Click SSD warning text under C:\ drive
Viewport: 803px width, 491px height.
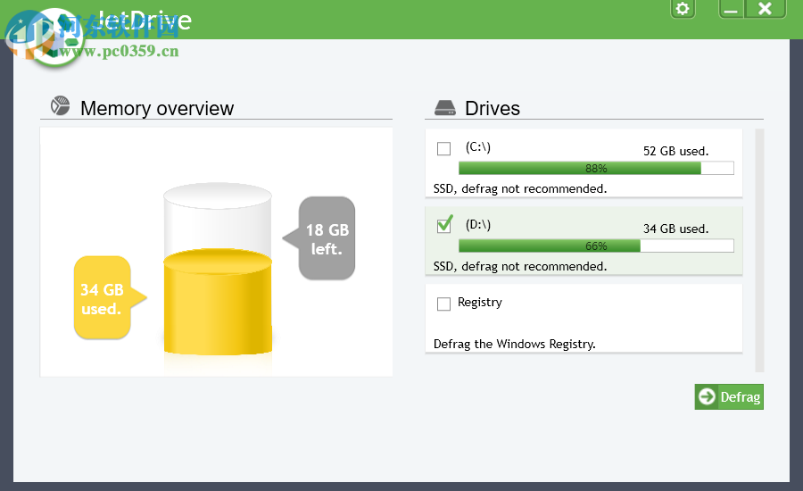click(x=520, y=189)
